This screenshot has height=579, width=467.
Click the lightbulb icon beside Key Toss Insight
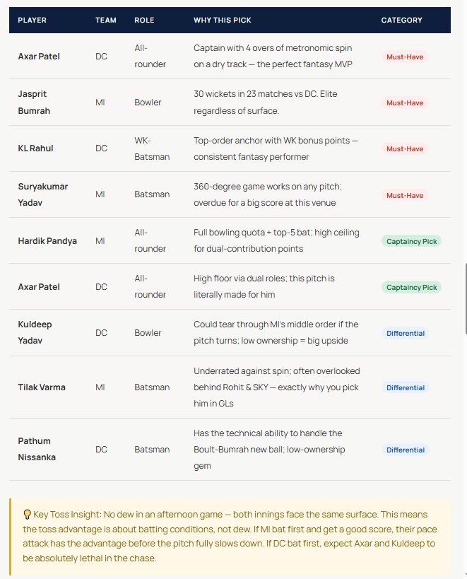pos(27,515)
